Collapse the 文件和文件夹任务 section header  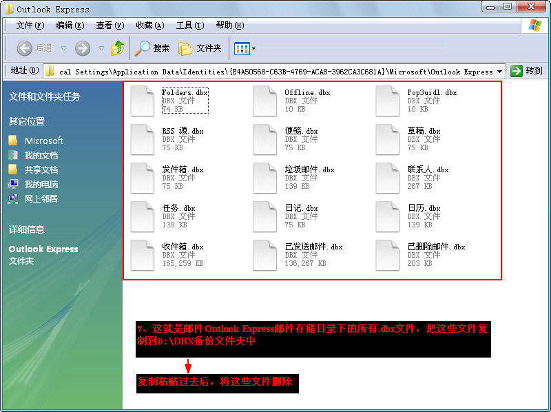45,96
